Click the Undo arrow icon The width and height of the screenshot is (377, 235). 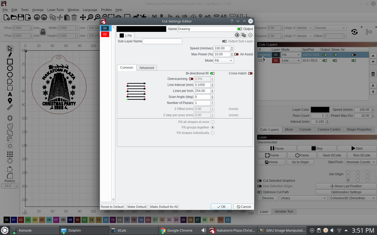click(37, 17)
